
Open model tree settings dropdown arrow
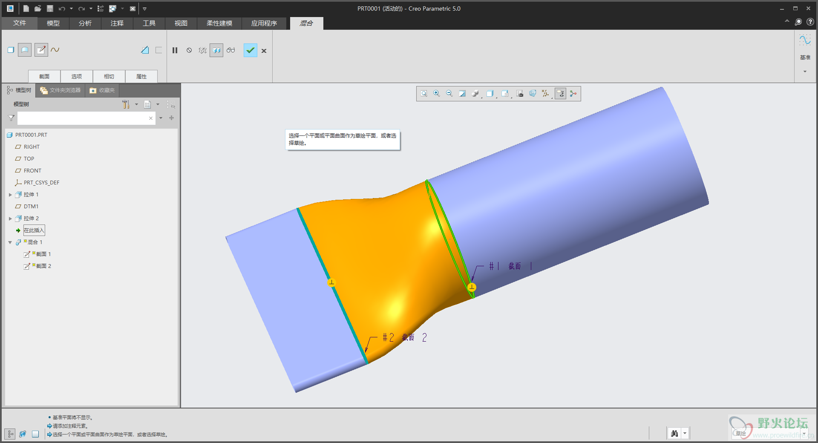coord(136,104)
